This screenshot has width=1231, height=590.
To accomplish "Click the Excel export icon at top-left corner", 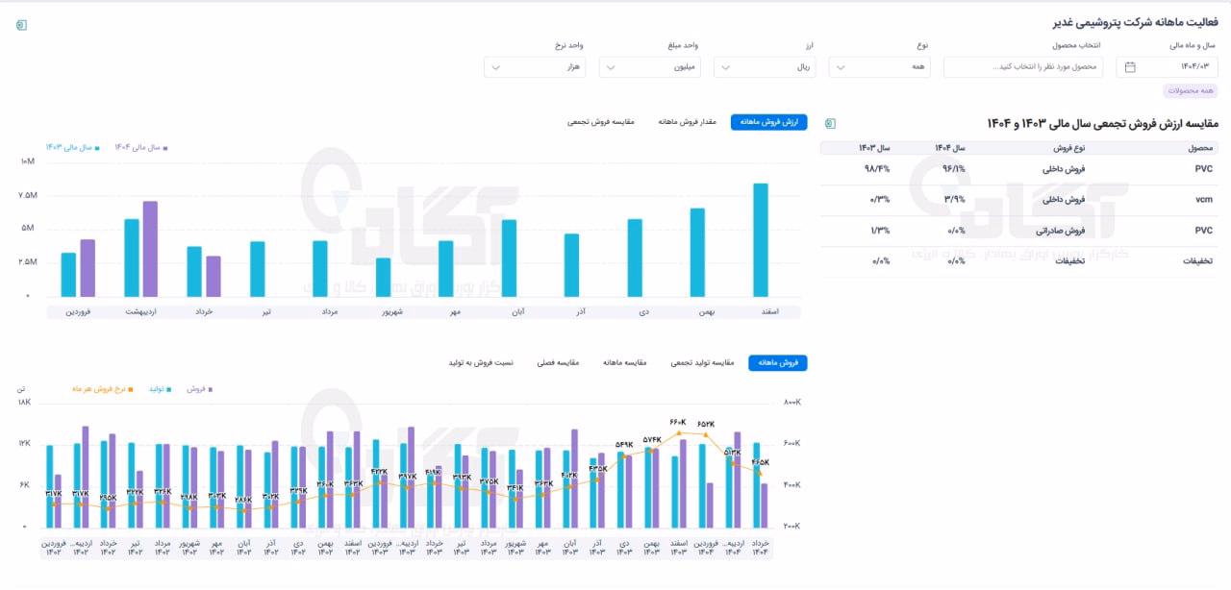I will 21,25.
